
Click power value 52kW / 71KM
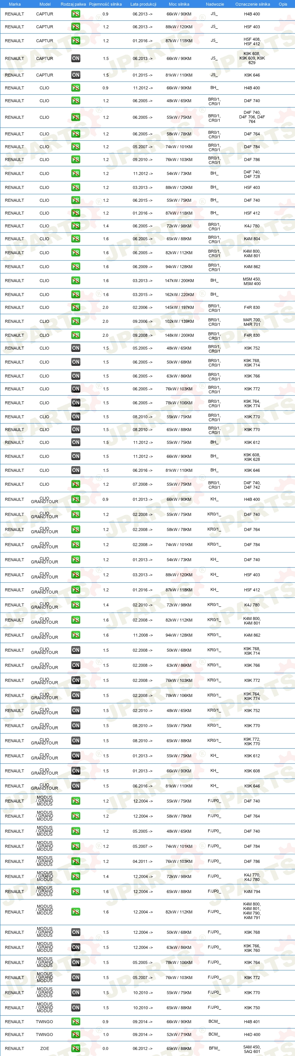(179, 1034)
